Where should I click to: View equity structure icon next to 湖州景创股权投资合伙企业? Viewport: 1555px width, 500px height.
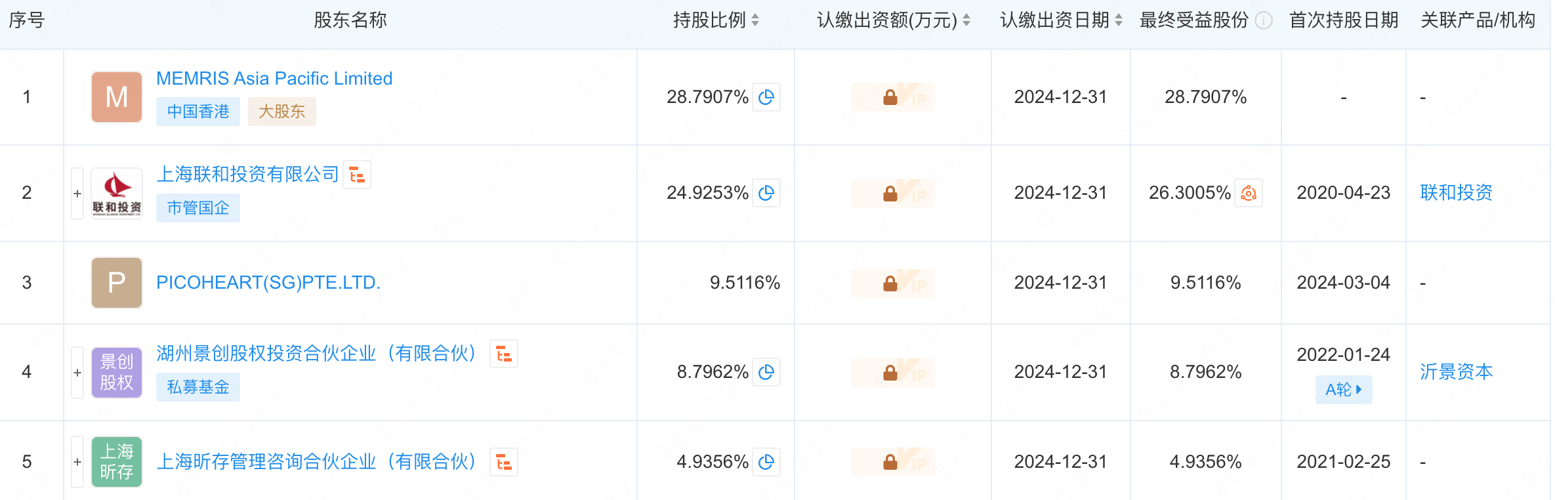click(504, 354)
